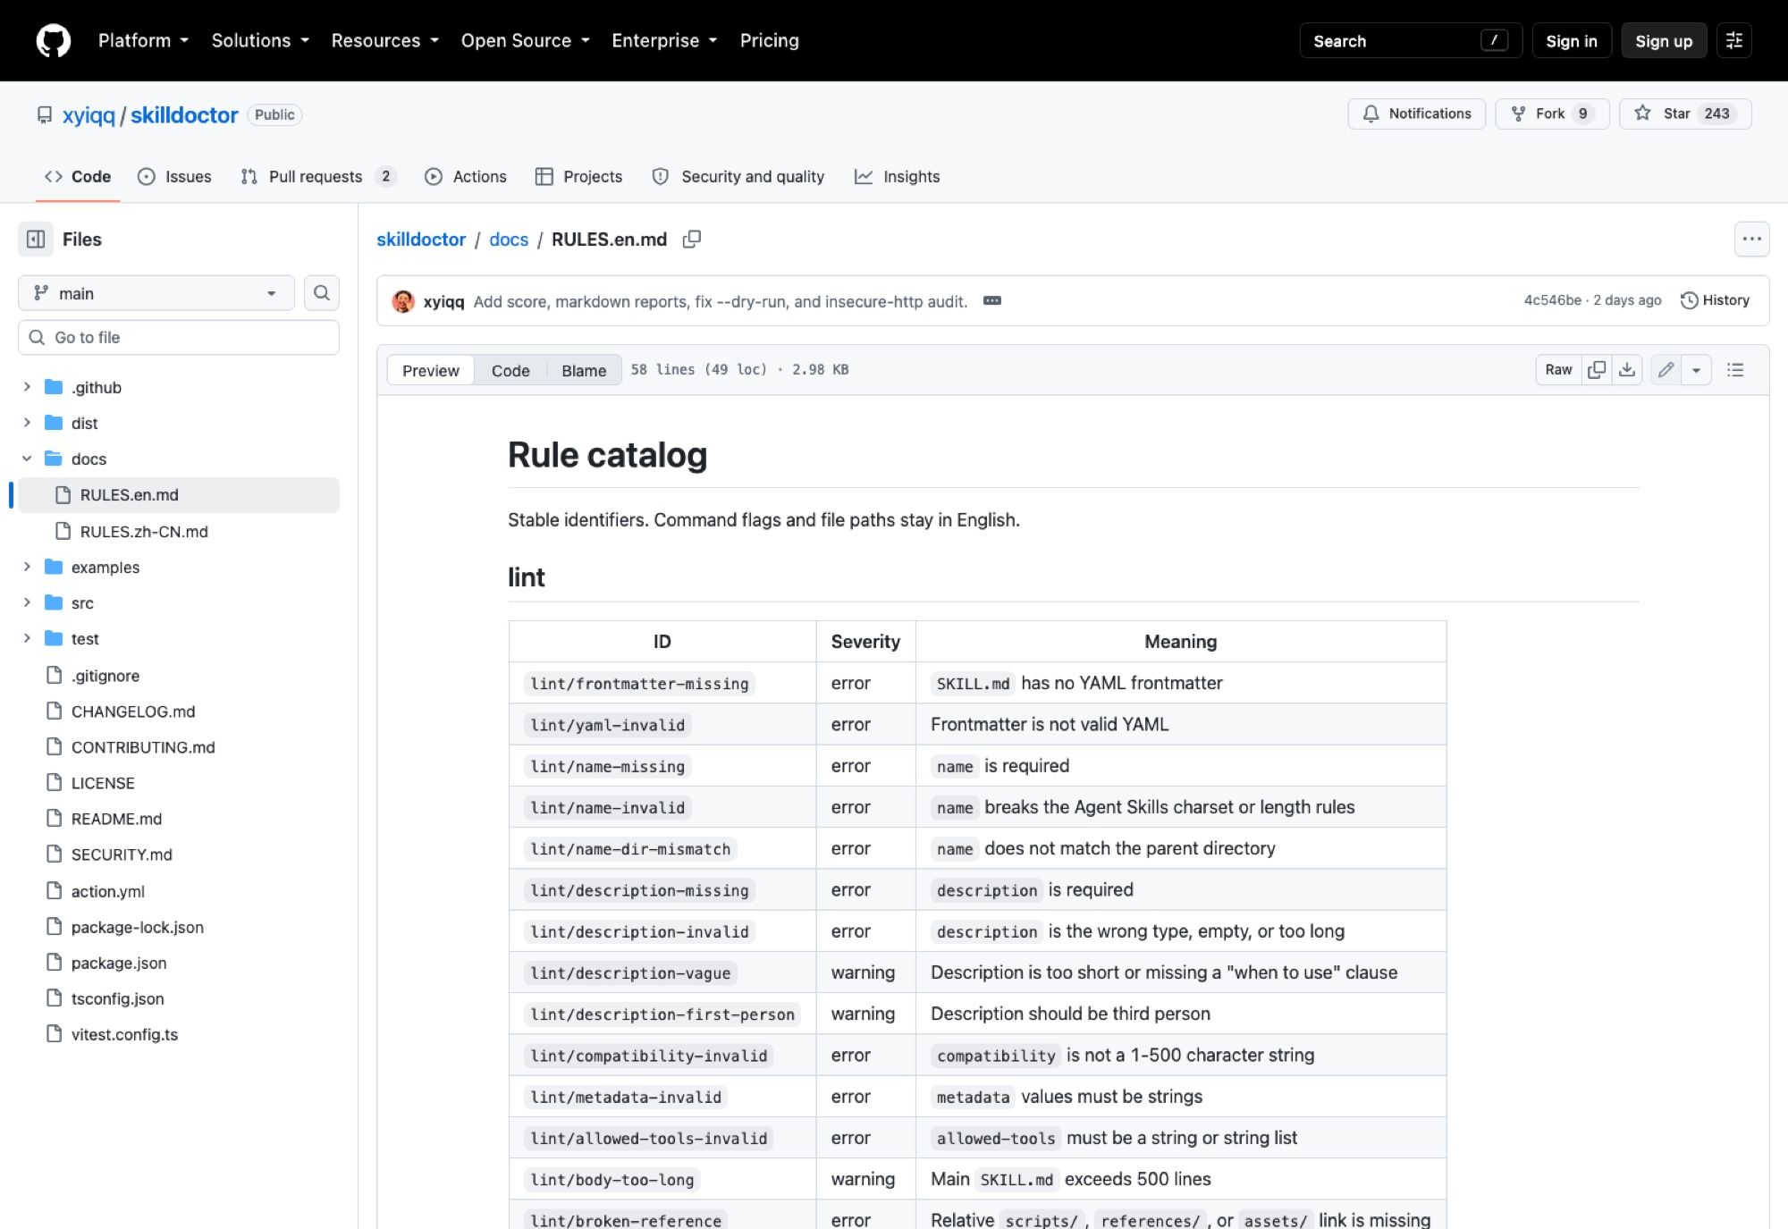
Task: Go to docs breadcrumb link
Action: pos(509,240)
